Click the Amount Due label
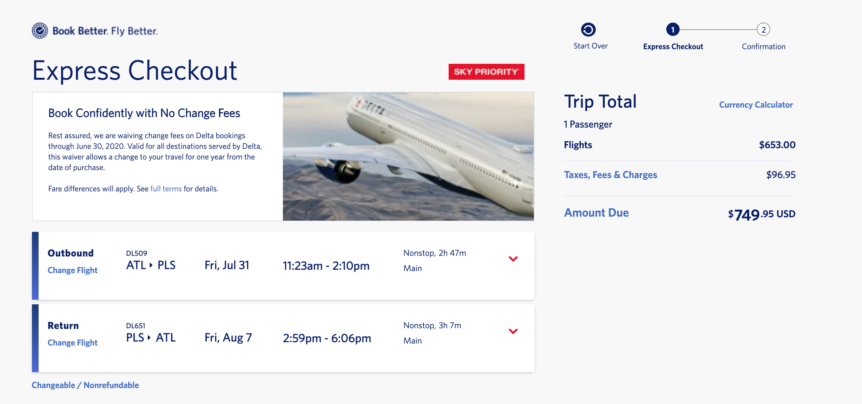Screen dimensions: 862x404 596,213
